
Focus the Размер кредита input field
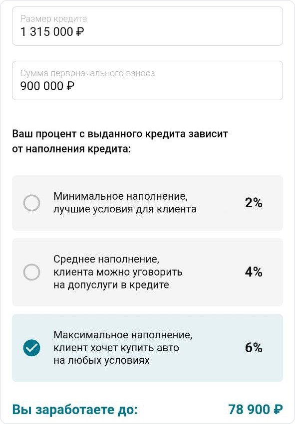tap(147, 26)
